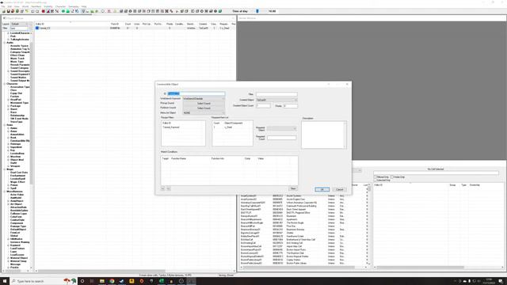
Task: Open the File menu
Action: (x=3, y=6)
